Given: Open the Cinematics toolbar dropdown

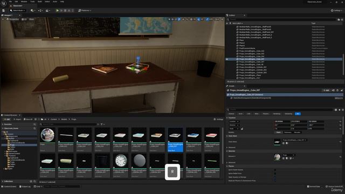Looking at the screenshot, I should point(47,10).
